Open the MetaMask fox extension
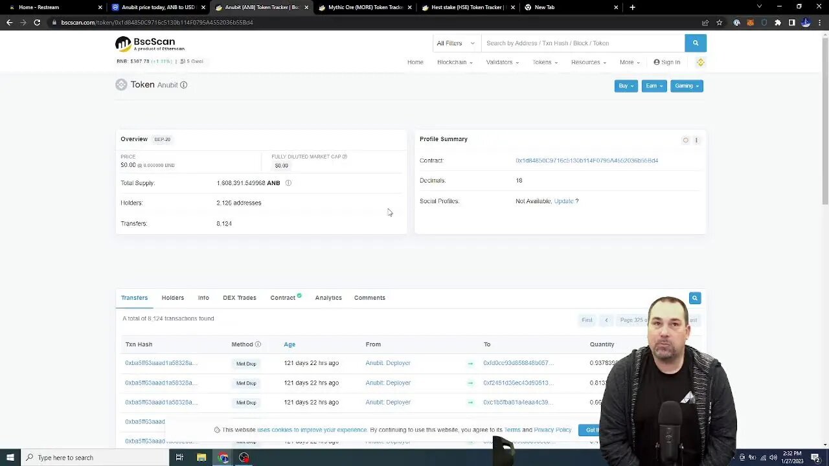829x466 pixels. [750, 23]
